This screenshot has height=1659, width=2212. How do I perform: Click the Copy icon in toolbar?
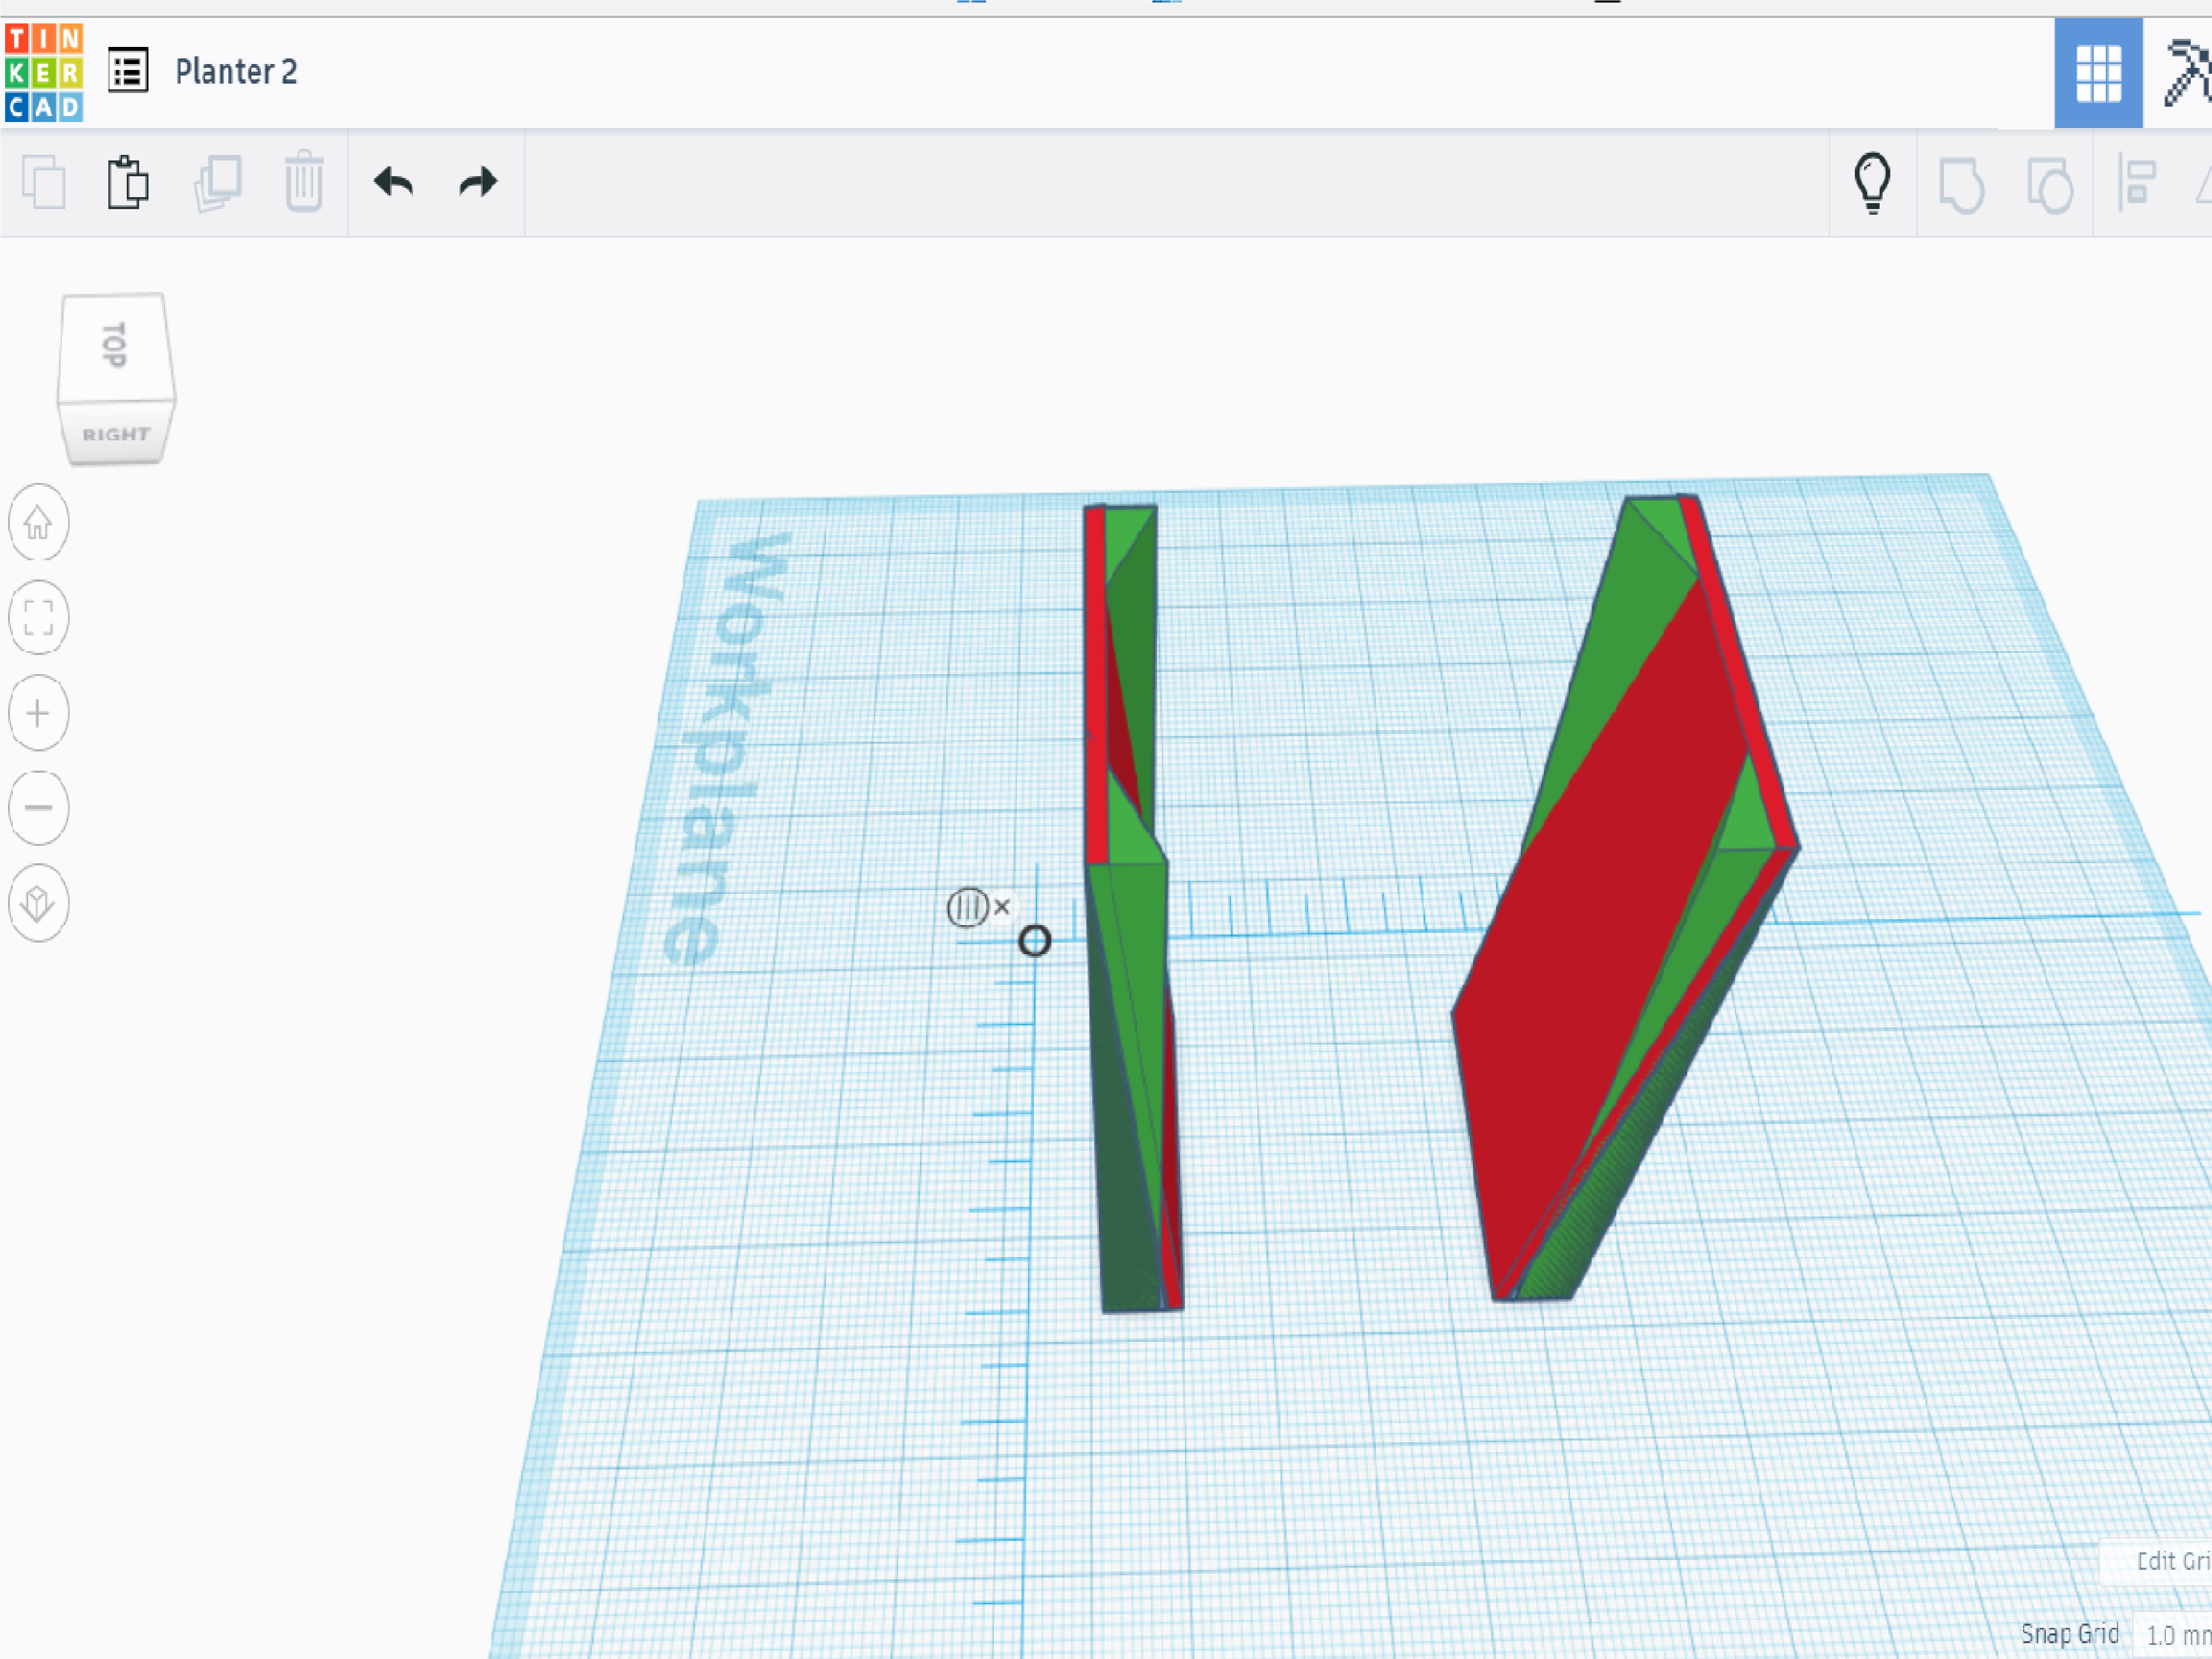pyautogui.click(x=44, y=183)
